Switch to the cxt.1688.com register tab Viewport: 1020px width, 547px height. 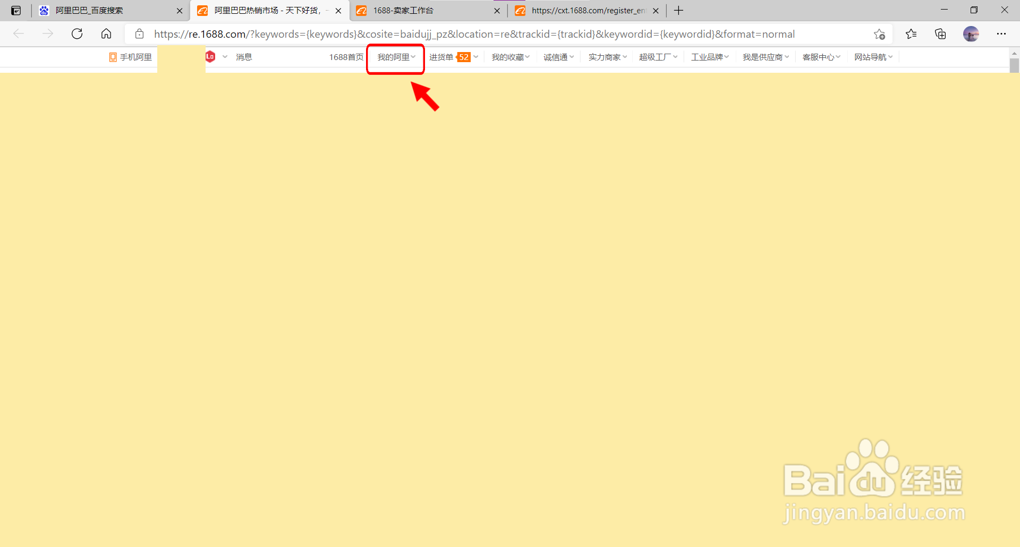click(x=587, y=11)
